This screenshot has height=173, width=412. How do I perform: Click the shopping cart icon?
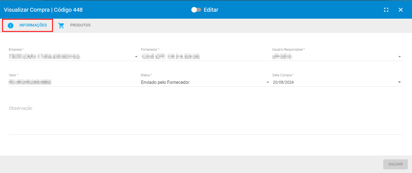[x=61, y=26]
